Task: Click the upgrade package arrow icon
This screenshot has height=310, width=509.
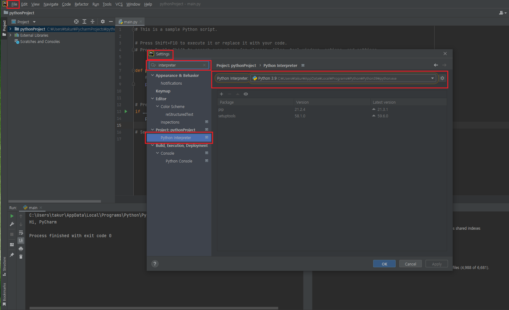Action: [238, 94]
